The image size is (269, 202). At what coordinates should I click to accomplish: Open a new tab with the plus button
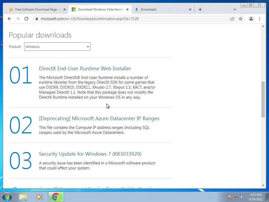200,9
